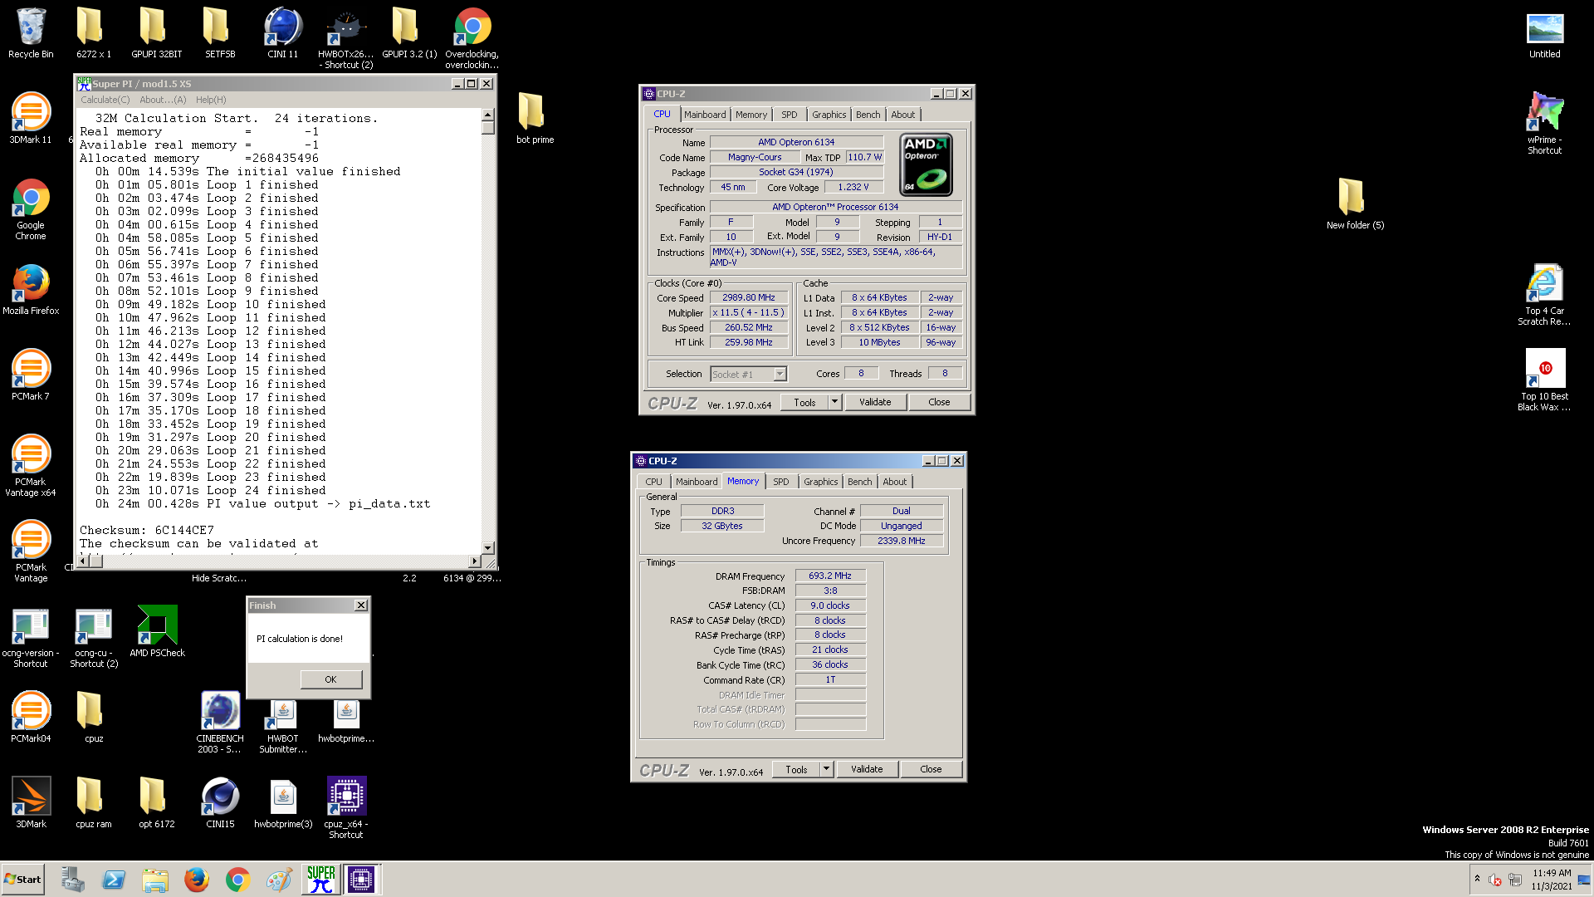Screen dimensions: 1594x897
Task: Click the Core Speed value 2989.80 MHz
Action: [749, 297]
